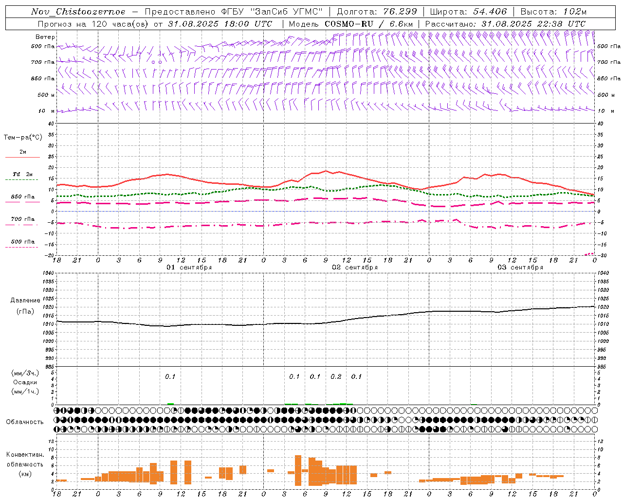Click the Широта: 54.406 value
Screen dimensions: 623x498
pyautogui.click(x=468, y=12)
